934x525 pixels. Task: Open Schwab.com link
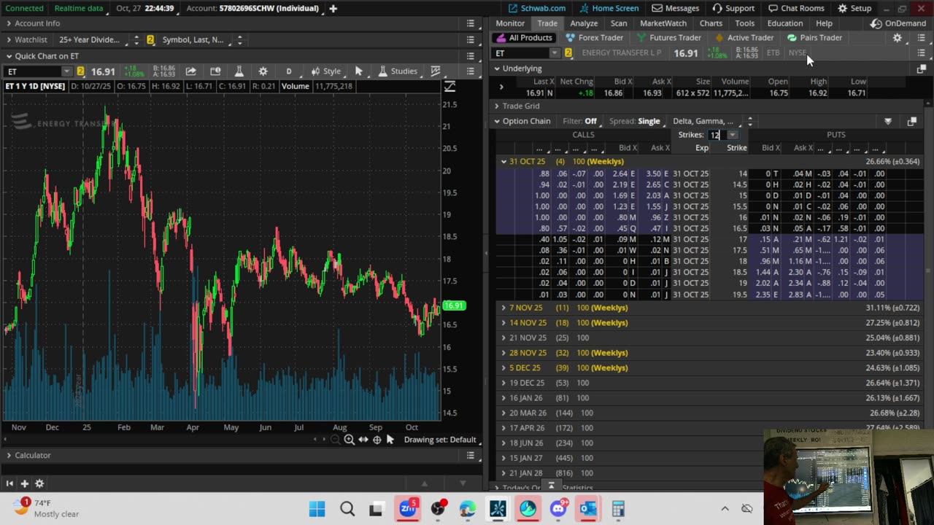536,9
